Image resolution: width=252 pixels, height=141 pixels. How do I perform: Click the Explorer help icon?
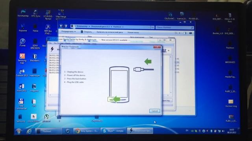191,33
